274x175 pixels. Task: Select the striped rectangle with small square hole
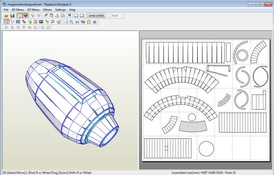(168, 148)
